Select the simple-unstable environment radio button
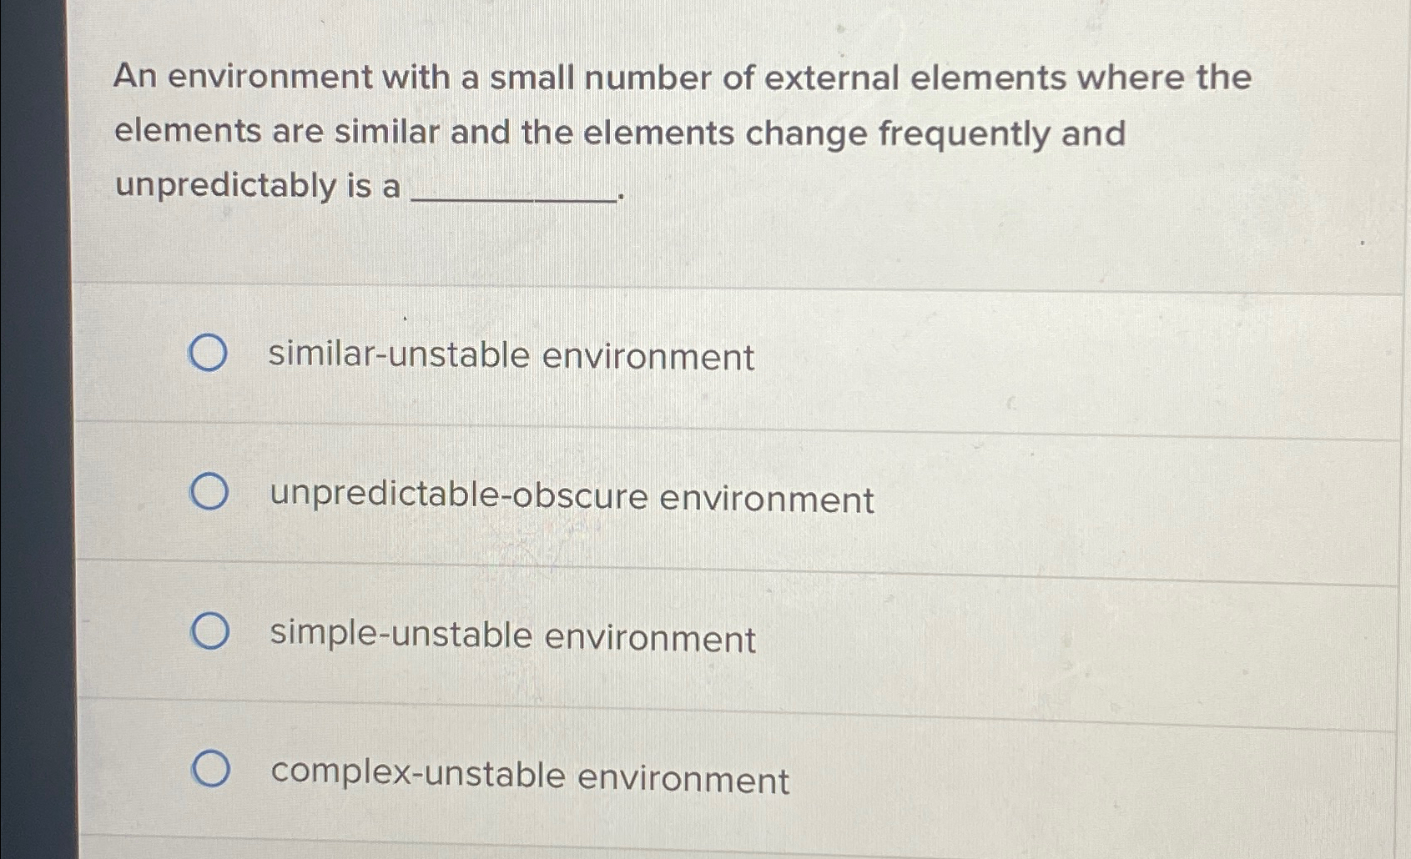This screenshot has height=859, width=1411. 210,632
